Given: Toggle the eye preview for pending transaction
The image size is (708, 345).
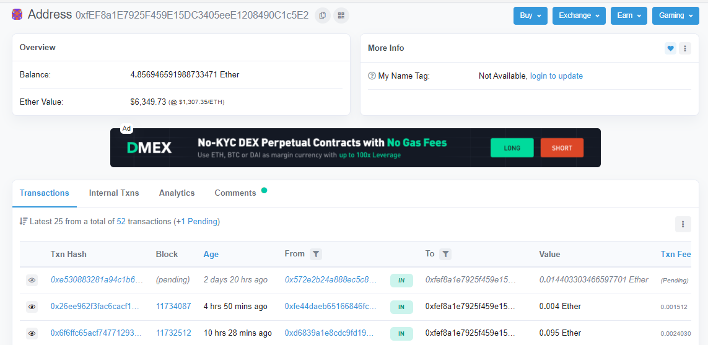Looking at the screenshot, I should [x=32, y=281].
